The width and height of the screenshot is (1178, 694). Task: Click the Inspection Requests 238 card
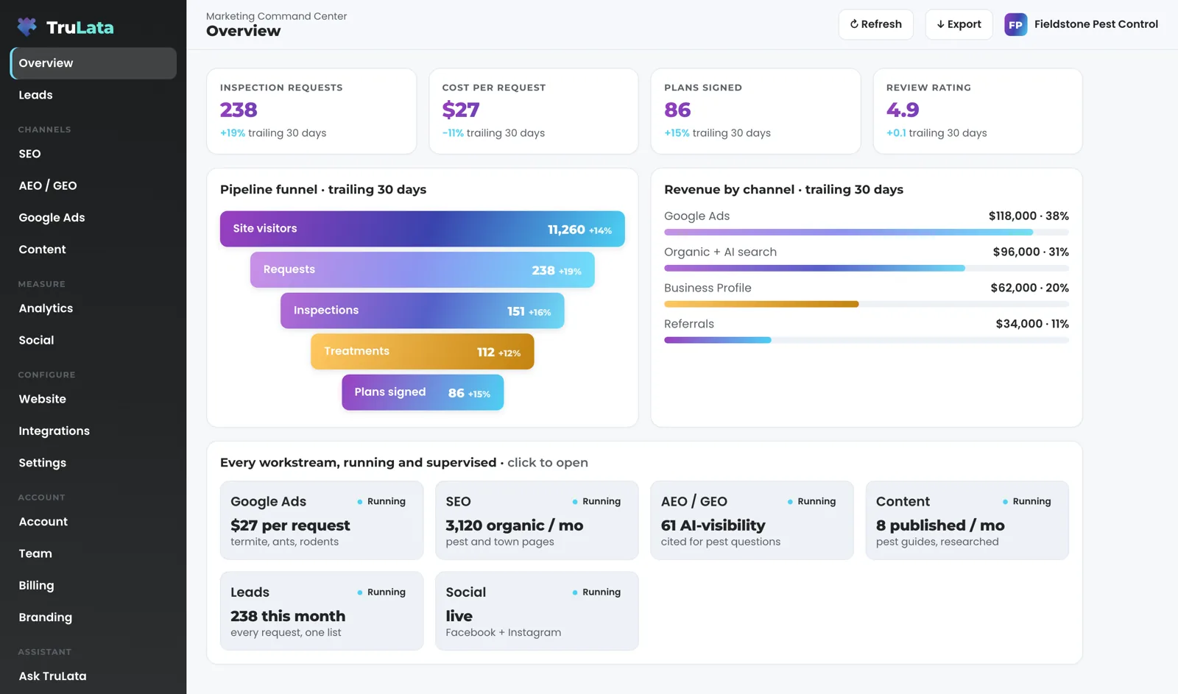point(311,111)
